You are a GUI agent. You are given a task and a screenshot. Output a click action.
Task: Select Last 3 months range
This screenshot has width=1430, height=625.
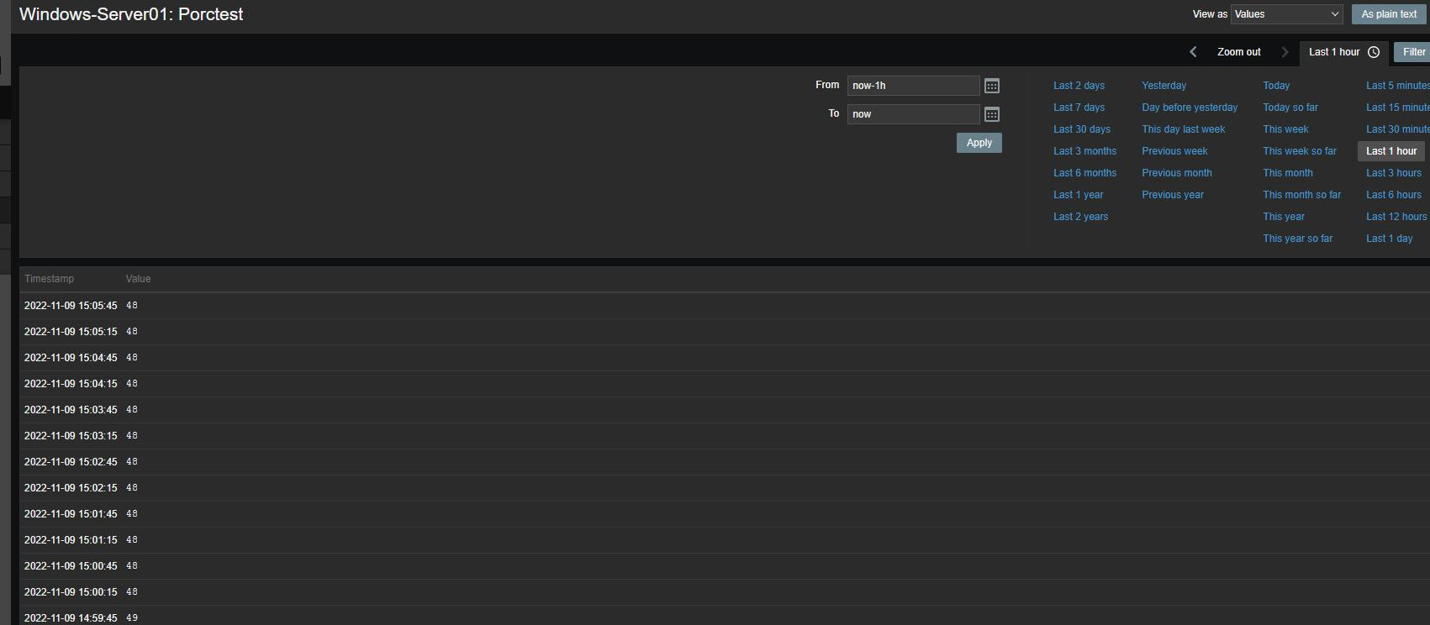[1084, 151]
